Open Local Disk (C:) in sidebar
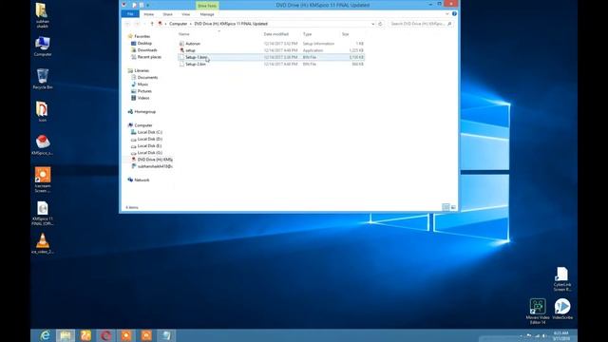 (x=150, y=132)
